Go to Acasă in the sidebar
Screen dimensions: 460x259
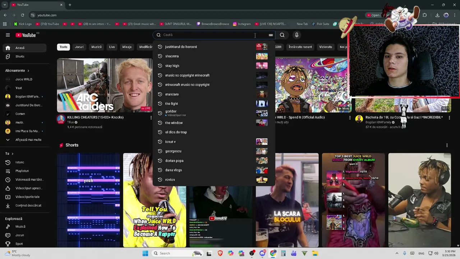[24, 48]
